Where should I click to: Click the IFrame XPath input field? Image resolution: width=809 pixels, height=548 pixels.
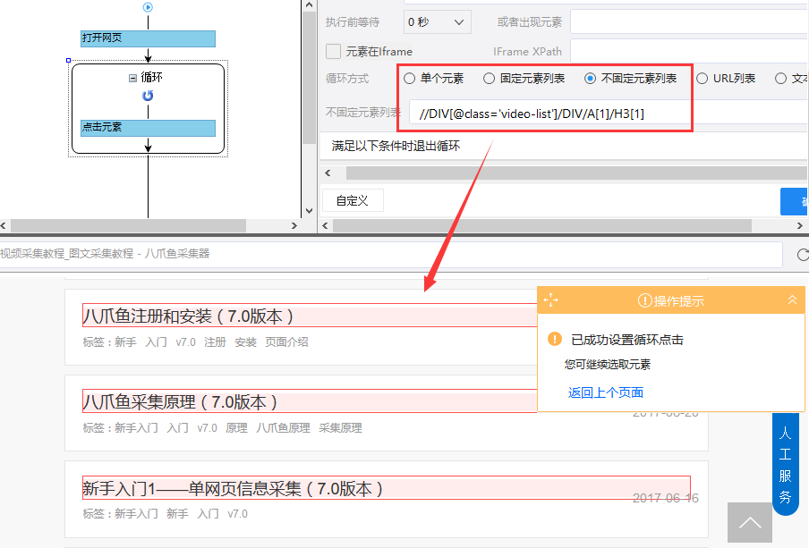point(689,52)
